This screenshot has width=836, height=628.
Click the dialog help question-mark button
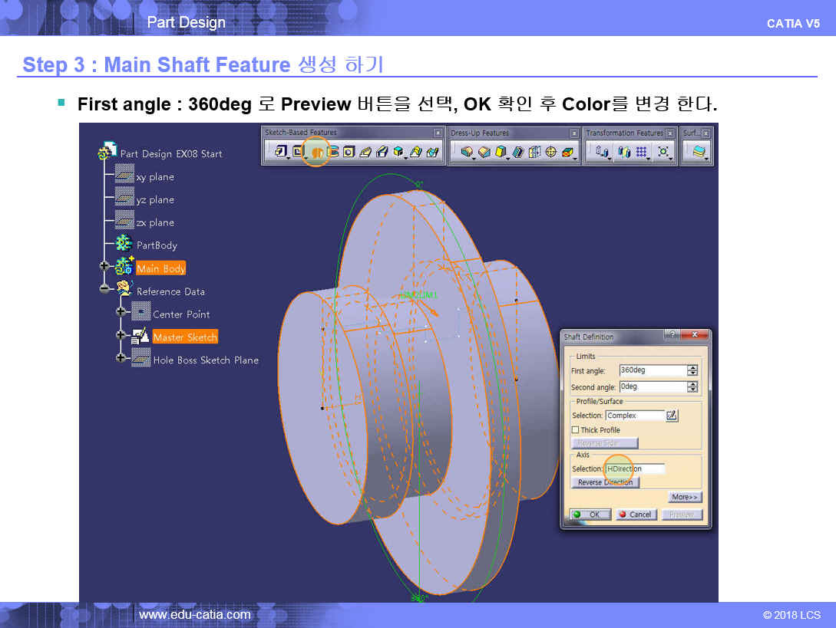(x=672, y=334)
